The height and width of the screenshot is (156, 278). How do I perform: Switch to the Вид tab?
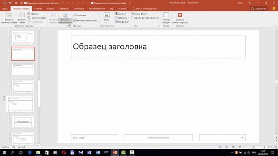(x=112, y=9)
